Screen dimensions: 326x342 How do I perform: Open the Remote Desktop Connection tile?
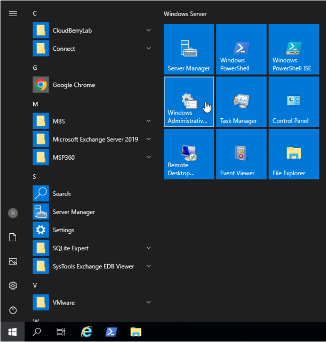[x=189, y=154]
